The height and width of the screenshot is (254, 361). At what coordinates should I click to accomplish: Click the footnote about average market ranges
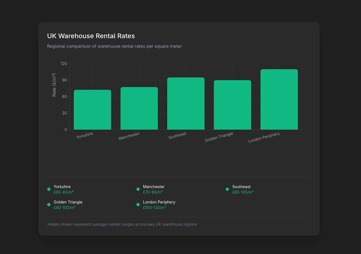coord(122,224)
